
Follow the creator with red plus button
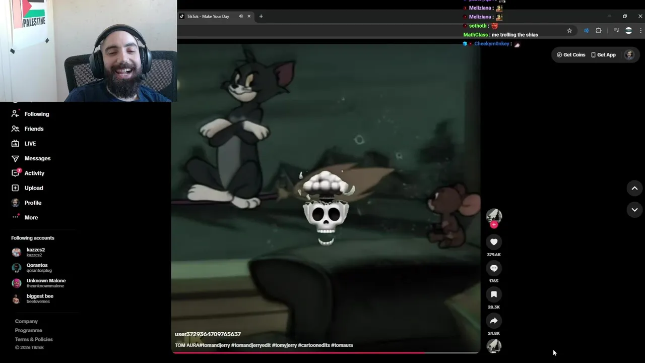tap(494, 225)
